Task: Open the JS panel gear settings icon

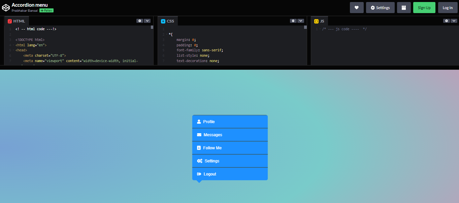Action: 447,20
